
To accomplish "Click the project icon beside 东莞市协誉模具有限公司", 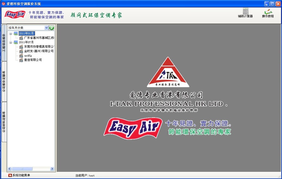I will coord(21,47).
